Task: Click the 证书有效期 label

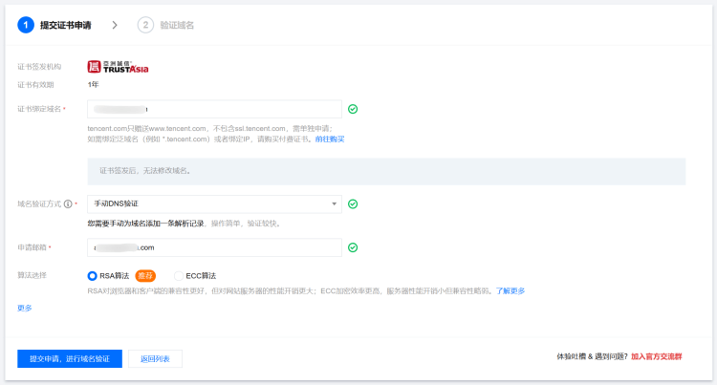Action: coord(35,85)
